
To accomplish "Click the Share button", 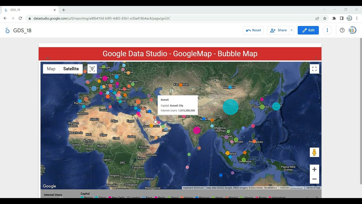I will 278,30.
